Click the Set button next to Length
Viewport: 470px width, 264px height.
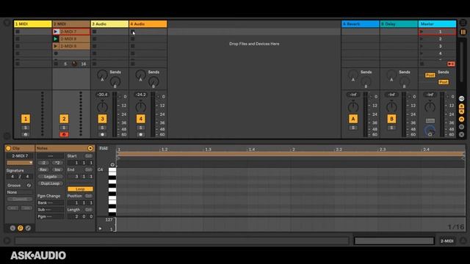(88, 210)
